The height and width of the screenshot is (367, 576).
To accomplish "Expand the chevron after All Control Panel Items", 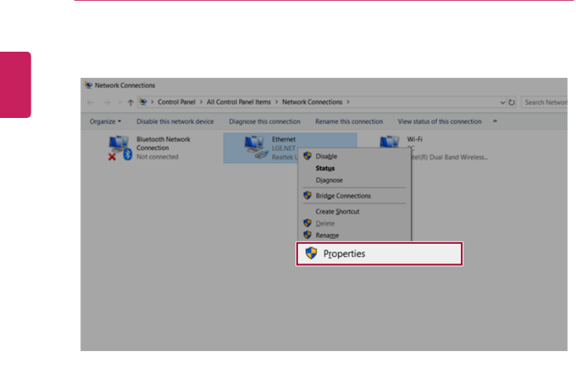I will click(x=276, y=102).
